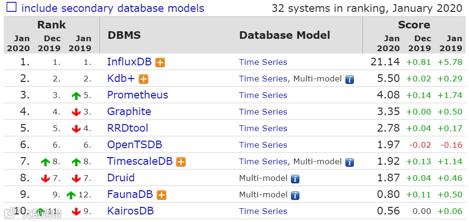The image size is (469, 222).
Task: Open the Druid DBMS link
Action: tap(121, 178)
